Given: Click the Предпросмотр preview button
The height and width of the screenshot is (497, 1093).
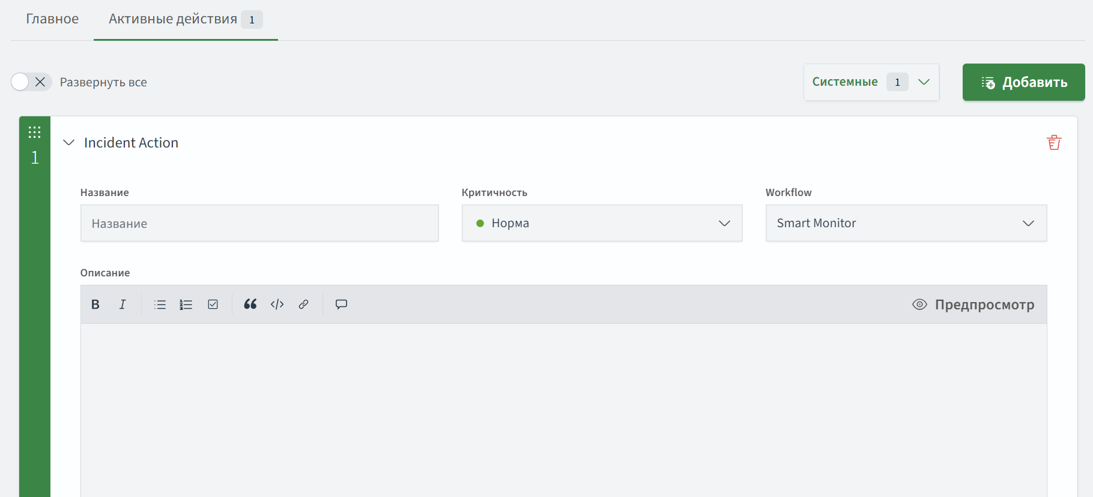Looking at the screenshot, I should point(973,305).
